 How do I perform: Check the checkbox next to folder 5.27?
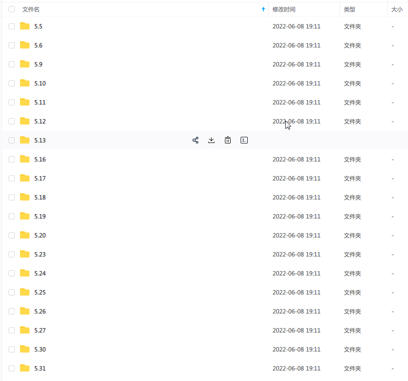click(11, 330)
